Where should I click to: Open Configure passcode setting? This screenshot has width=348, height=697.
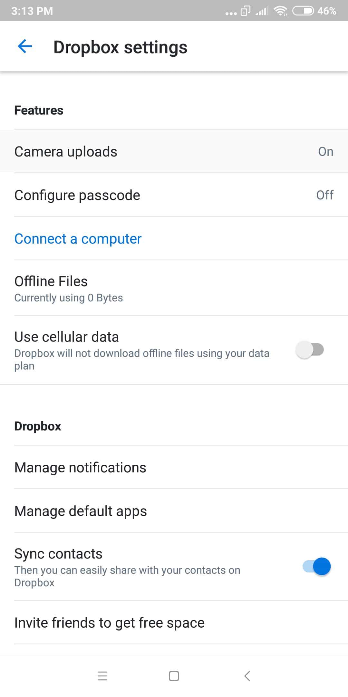[174, 195]
